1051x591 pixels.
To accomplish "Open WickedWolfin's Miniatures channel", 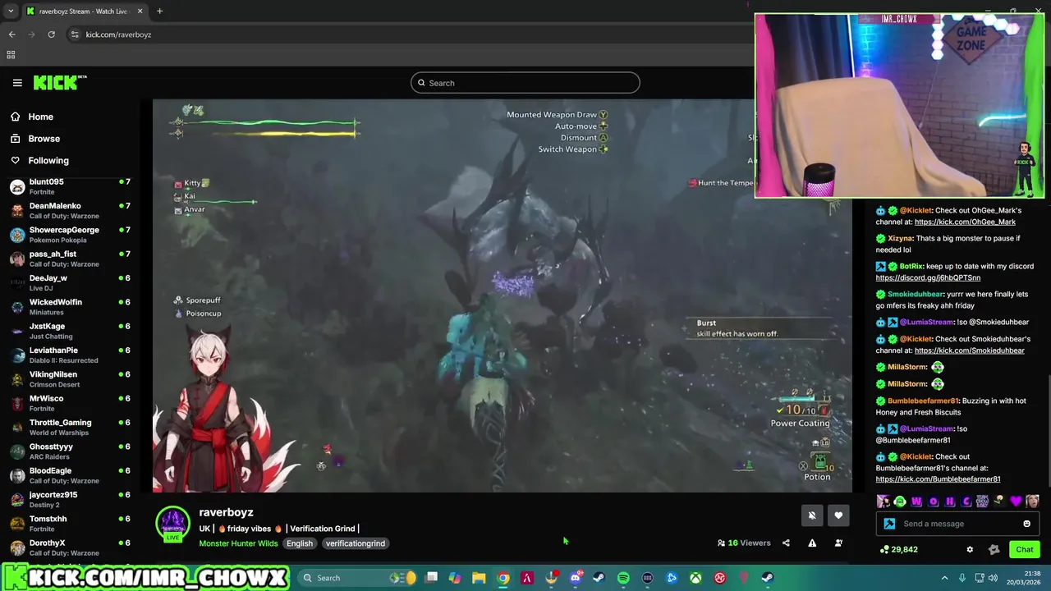I will (x=70, y=307).
